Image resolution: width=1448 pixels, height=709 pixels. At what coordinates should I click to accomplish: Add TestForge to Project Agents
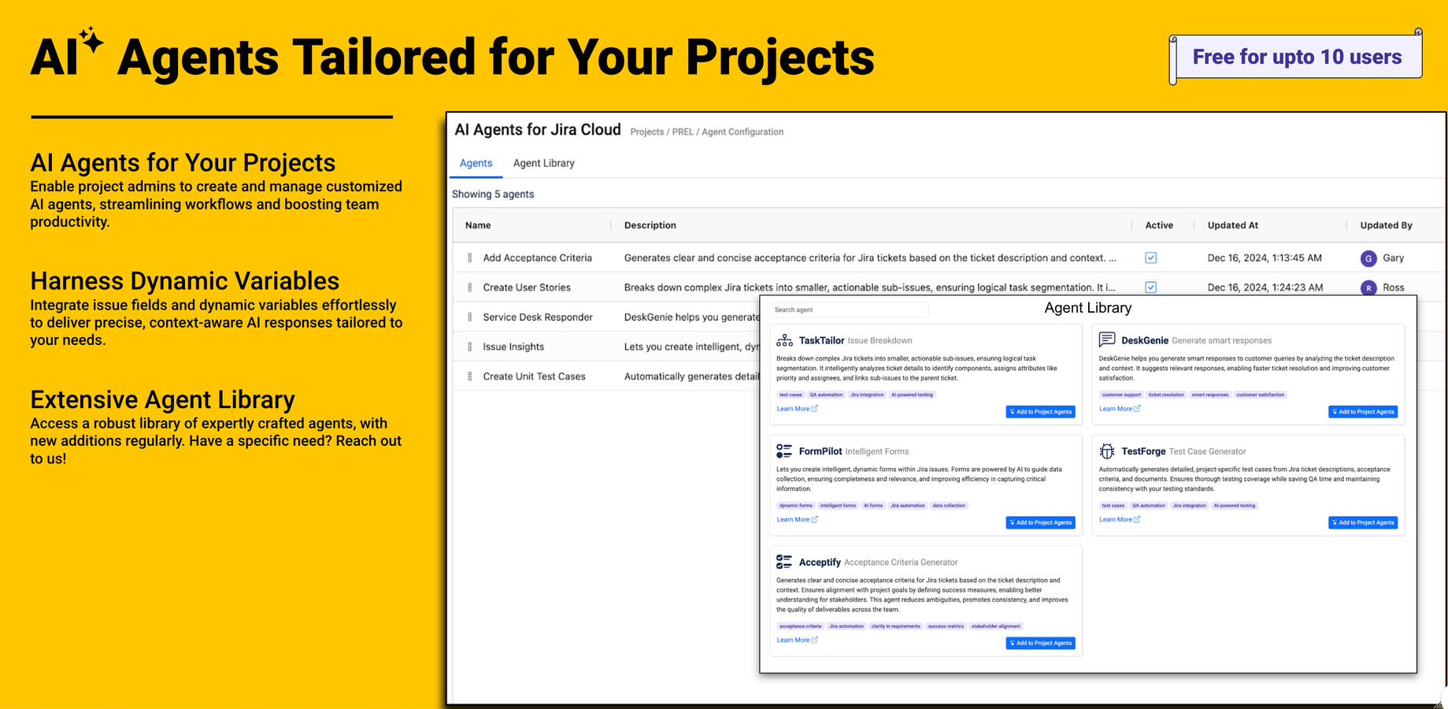click(1363, 522)
